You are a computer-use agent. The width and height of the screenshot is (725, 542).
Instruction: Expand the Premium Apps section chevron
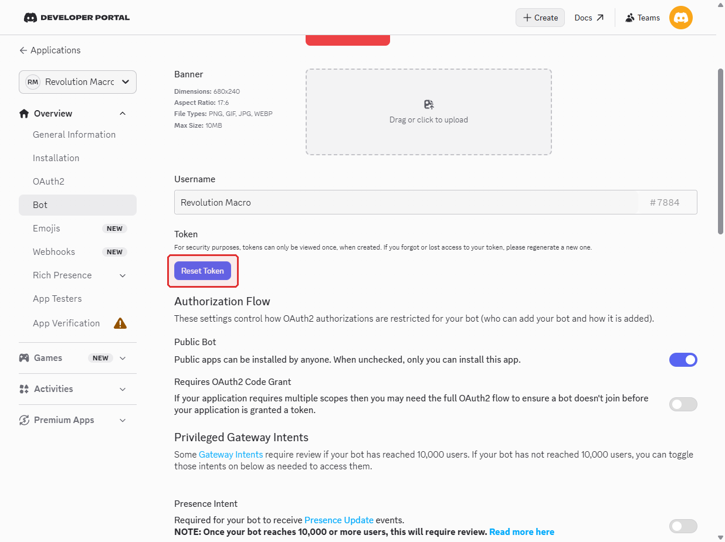point(123,420)
